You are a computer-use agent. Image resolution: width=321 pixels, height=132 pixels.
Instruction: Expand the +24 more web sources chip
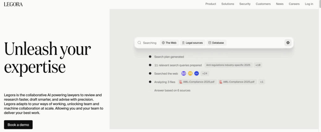click(205, 74)
